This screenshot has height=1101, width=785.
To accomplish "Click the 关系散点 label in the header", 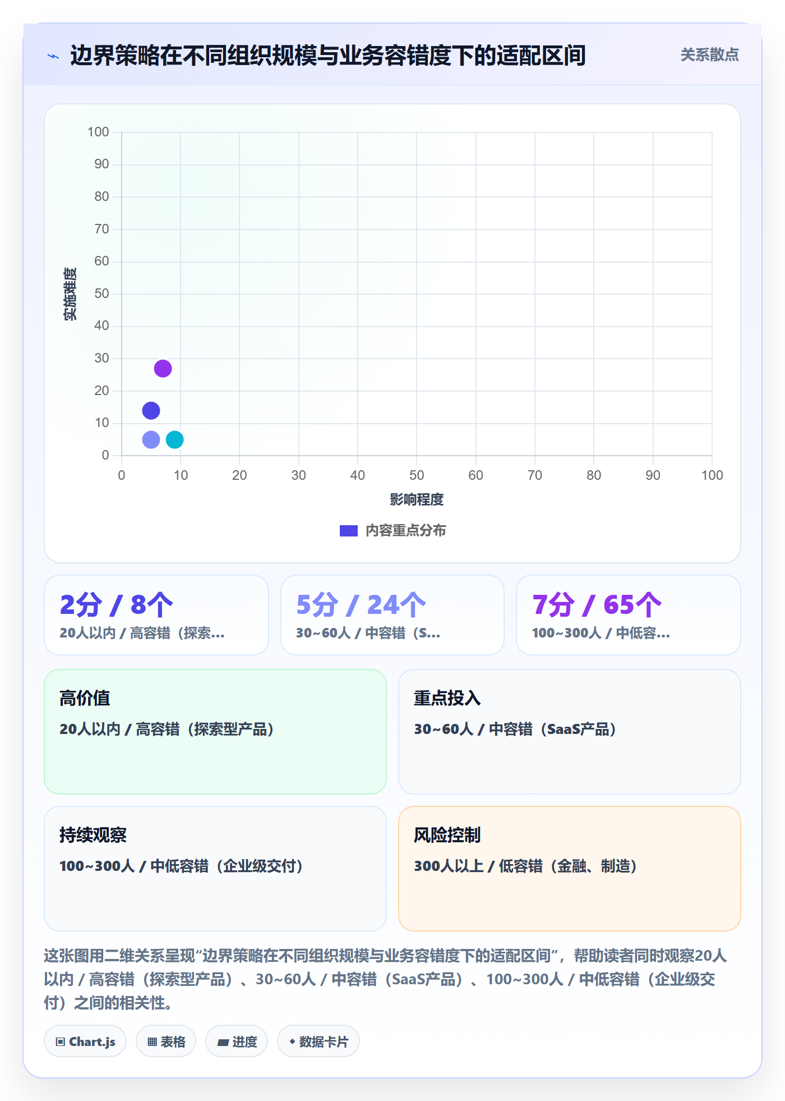I will point(709,55).
